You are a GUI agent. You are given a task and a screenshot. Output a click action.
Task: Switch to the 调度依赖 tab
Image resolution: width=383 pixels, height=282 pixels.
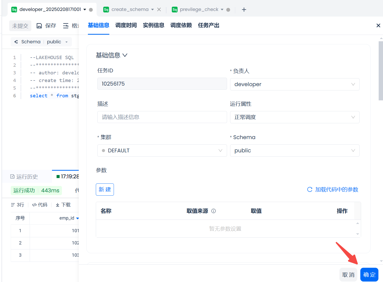181,25
